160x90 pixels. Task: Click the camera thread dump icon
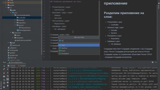(x=4, y=76)
